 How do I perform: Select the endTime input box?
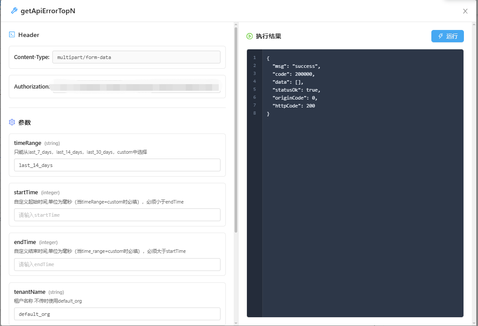[117, 264]
